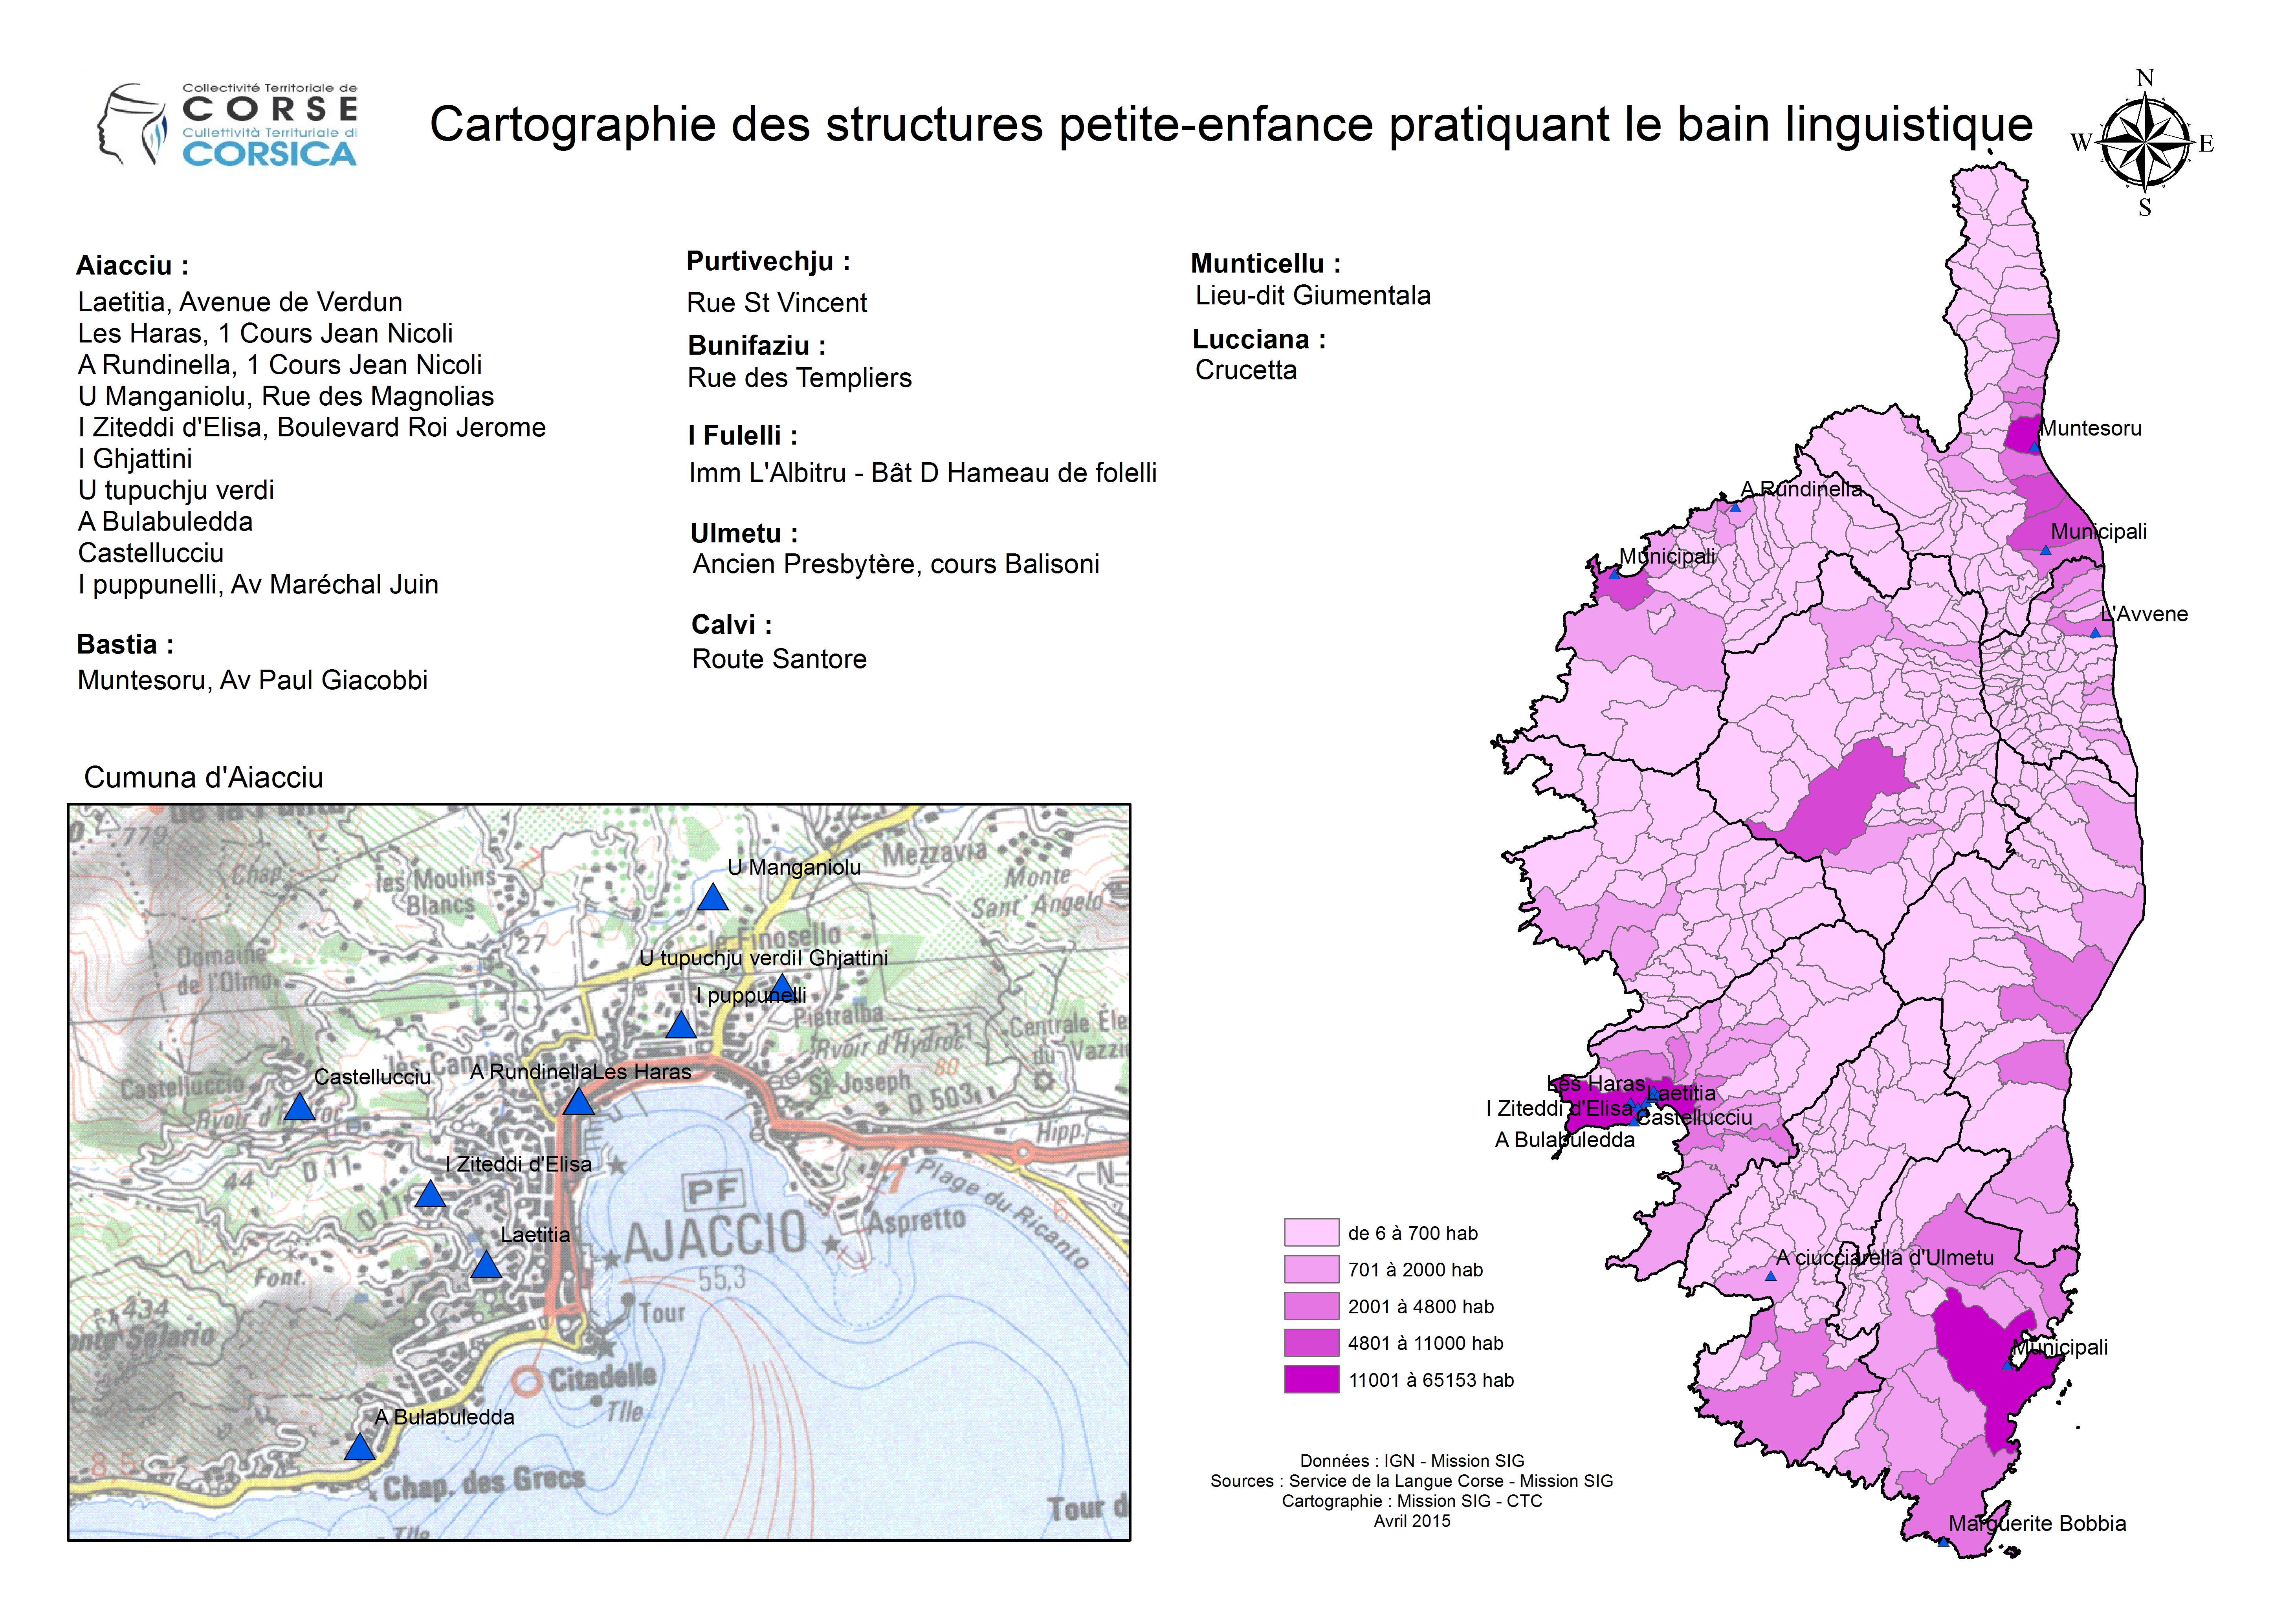Click 'Route Santore' address text

[779, 659]
